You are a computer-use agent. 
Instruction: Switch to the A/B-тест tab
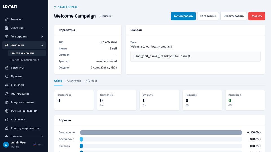(x=91, y=81)
